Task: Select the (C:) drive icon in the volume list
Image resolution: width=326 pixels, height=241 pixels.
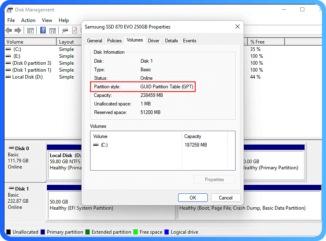Action: [x=8, y=49]
